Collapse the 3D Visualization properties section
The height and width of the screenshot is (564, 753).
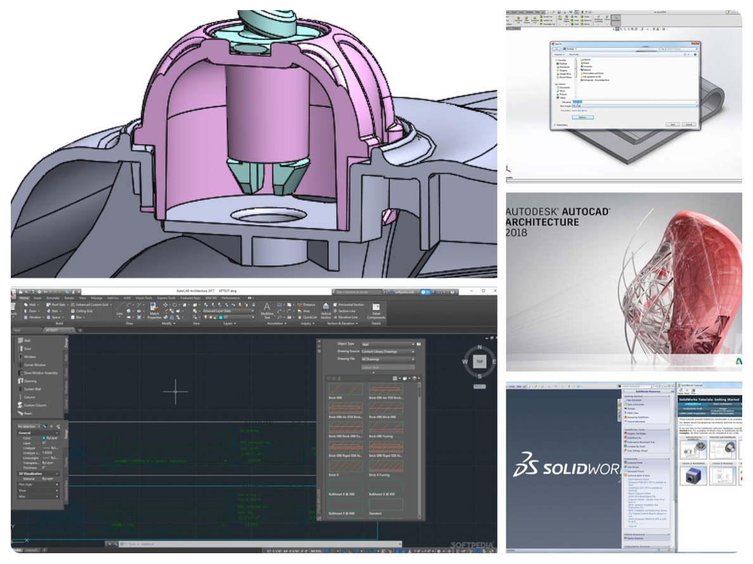pyautogui.click(x=37, y=474)
